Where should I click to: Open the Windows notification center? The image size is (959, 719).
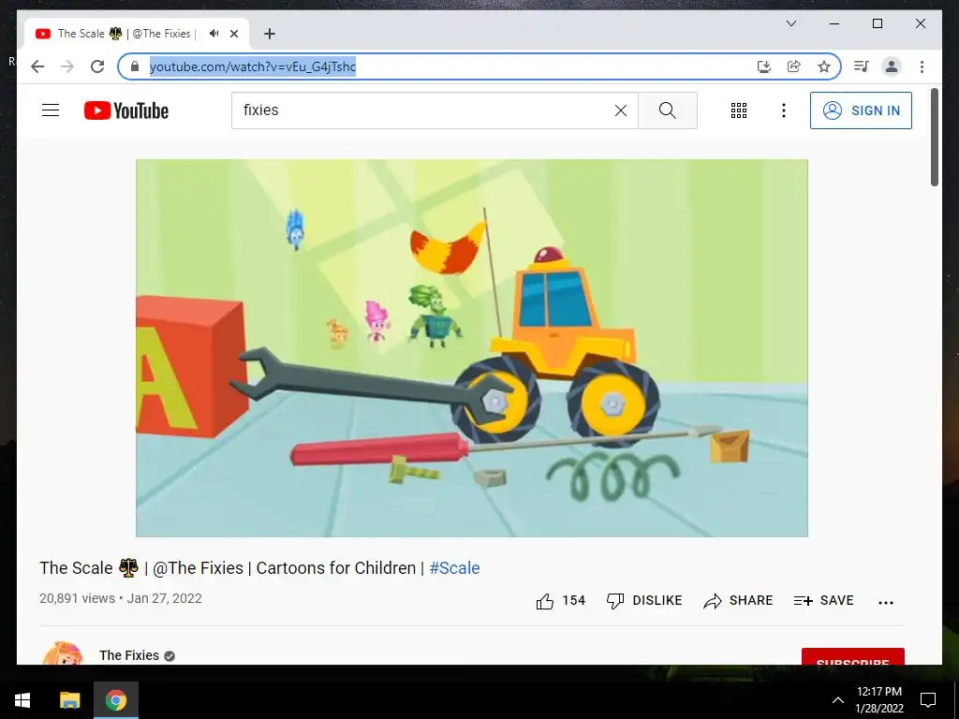pyautogui.click(x=928, y=700)
